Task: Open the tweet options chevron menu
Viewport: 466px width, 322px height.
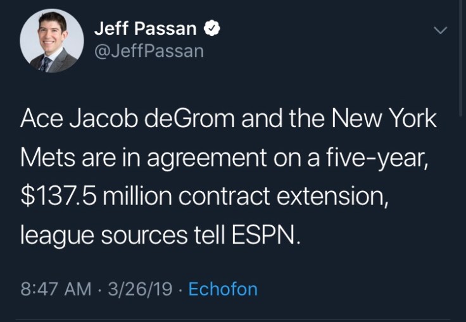Action: pyautogui.click(x=439, y=30)
